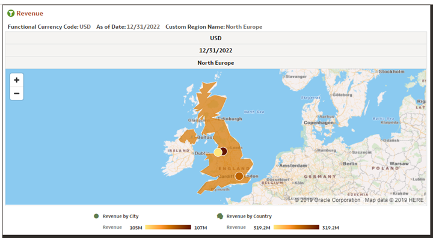Screen dimensions: 433x238
Task: Click the Berlin label on the map
Action: tap(350, 163)
